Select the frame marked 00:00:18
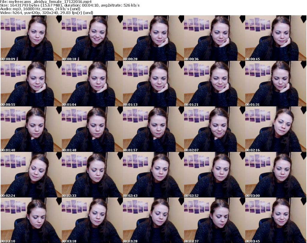307x243 pixels. (92, 38)
